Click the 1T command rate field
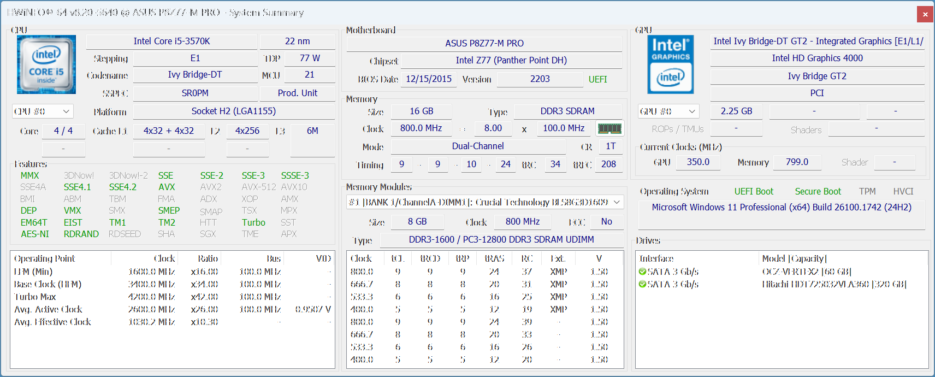The image size is (935, 377). point(611,146)
